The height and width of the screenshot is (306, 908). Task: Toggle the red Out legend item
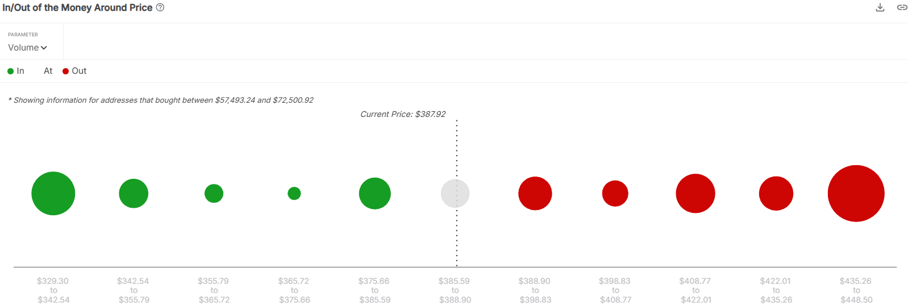point(74,71)
